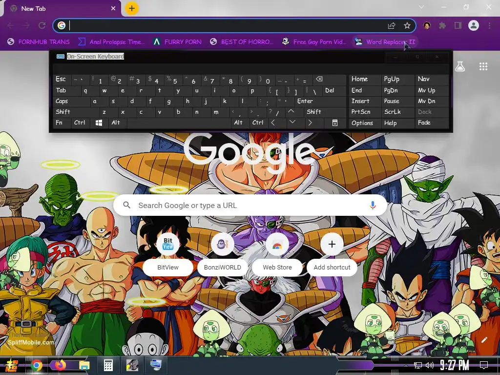This screenshot has height=375, width=500.
Task: Click the Options key on the keyboard
Action: click(x=365, y=123)
